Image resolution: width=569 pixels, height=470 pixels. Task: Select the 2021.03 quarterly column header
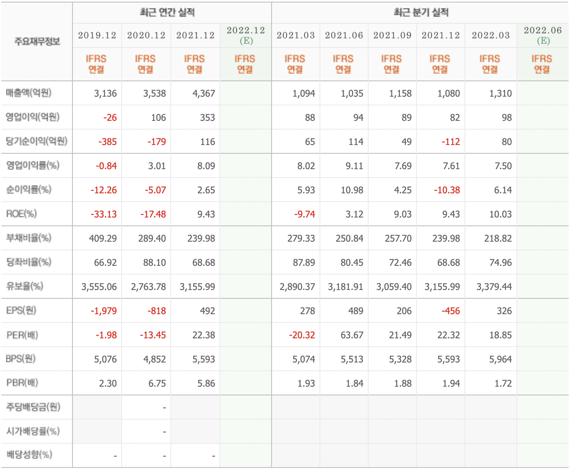pos(296,35)
